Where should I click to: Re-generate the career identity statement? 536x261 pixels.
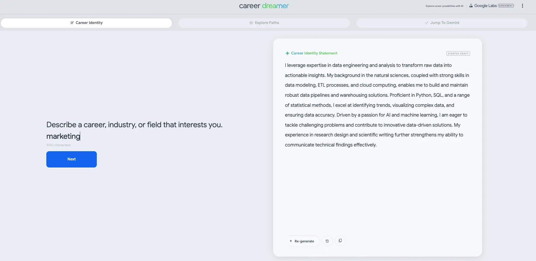pos(303,241)
